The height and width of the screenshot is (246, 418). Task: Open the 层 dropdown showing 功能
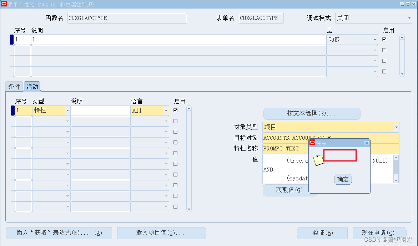(375, 40)
